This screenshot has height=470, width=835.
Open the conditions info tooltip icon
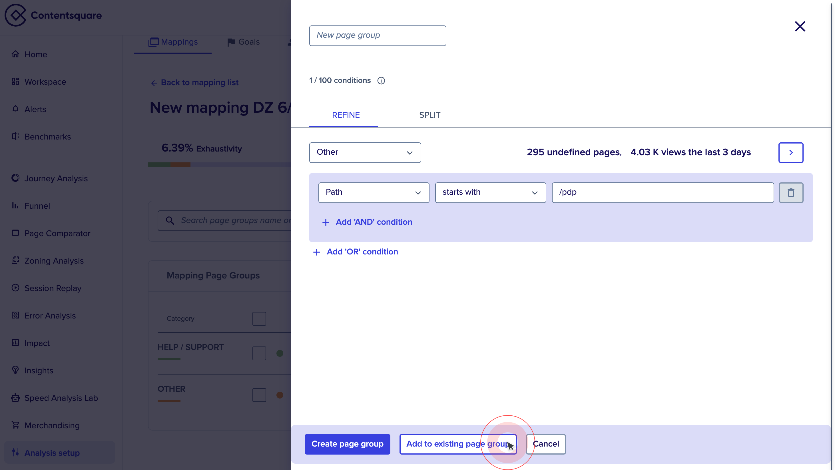point(381,81)
